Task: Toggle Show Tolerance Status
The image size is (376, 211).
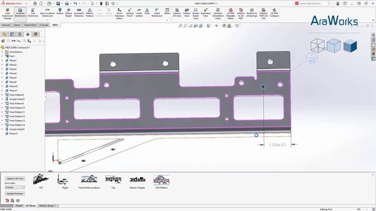Action: click(x=119, y=13)
